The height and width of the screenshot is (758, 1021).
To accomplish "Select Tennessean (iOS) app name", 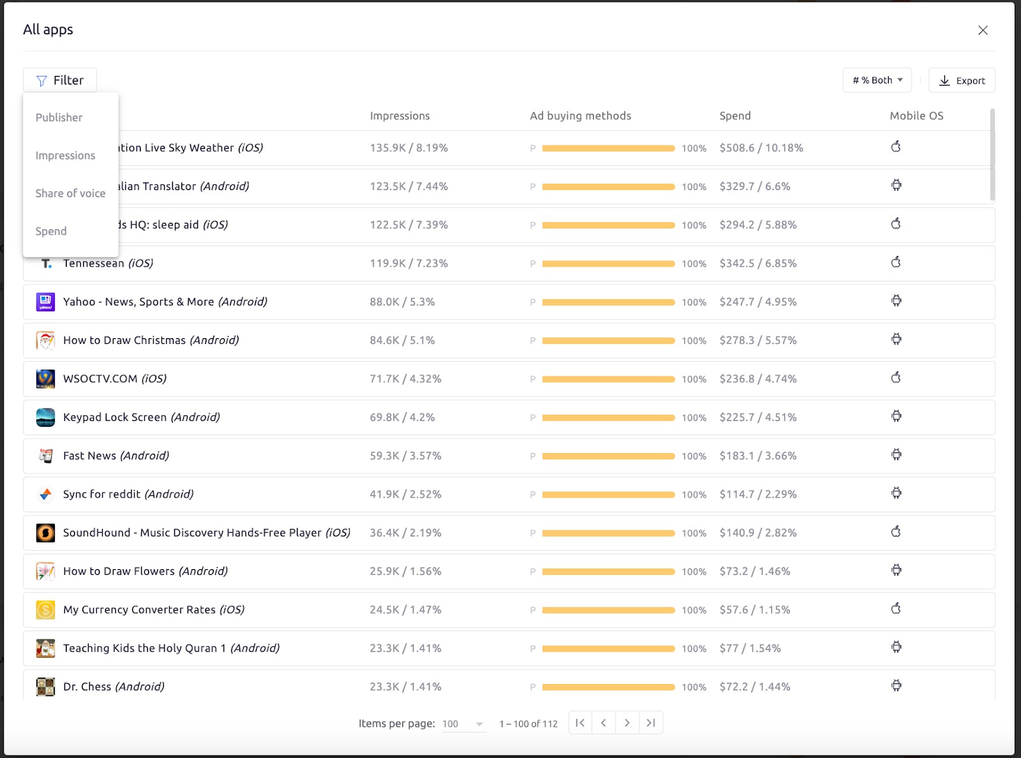I will pos(108,264).
